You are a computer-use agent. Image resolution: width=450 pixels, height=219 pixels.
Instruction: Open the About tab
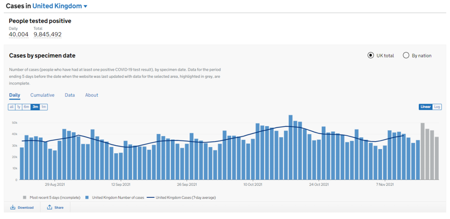[x=92, y=95]
